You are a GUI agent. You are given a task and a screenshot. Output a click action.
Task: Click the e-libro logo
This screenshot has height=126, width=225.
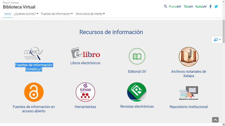pyautogui.click(x=85, y=53)
